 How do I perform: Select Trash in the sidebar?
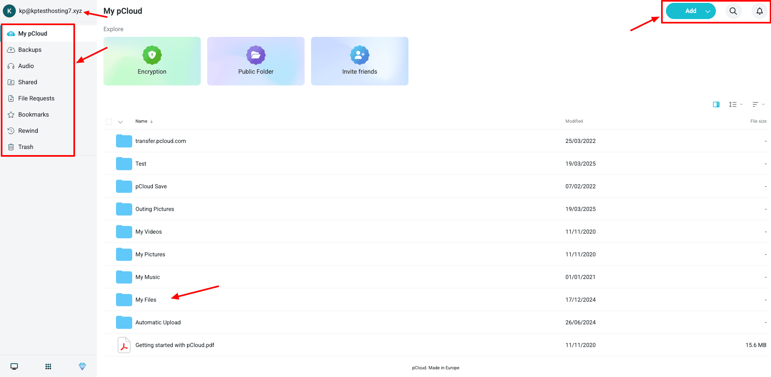[26, 147]
